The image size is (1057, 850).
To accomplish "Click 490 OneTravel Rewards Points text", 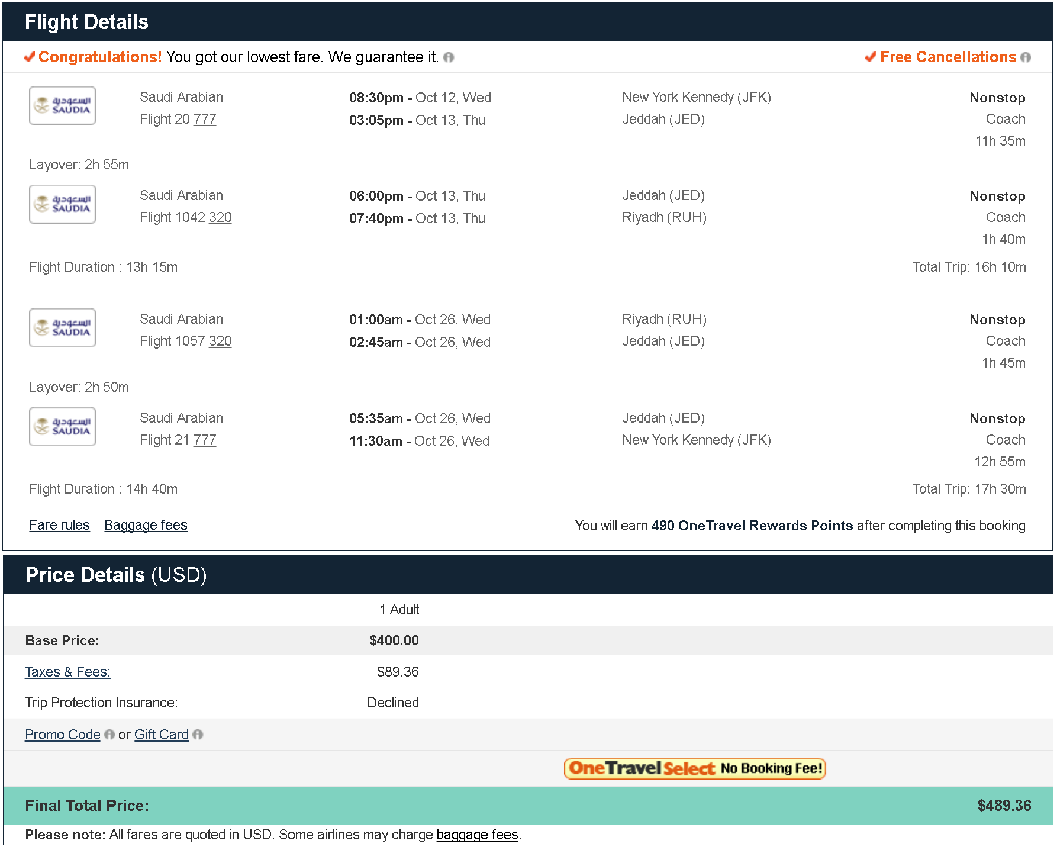I will 752,526.
